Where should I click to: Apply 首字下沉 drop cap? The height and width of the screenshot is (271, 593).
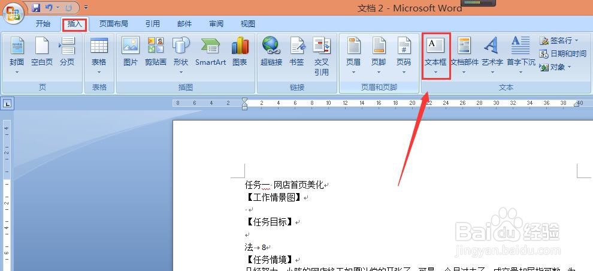click(521, 55)
